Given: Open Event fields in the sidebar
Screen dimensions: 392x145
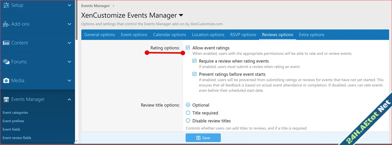Looking at the screenshot, I should (11, 129).
